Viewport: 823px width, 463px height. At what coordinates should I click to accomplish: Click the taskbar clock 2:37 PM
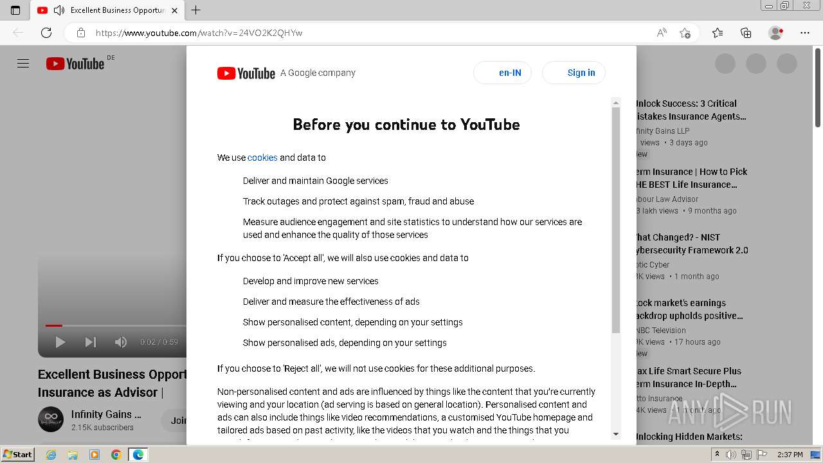tap(790, 455)
